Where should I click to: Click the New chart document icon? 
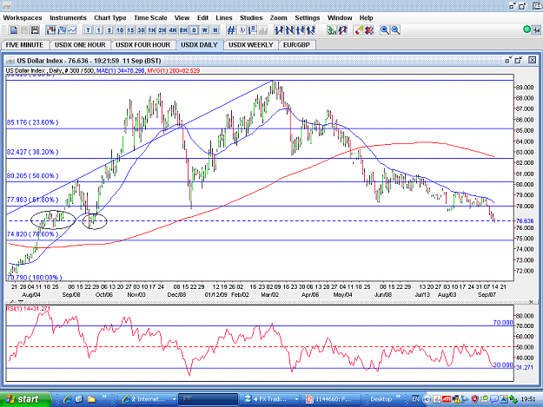(x=14, y=30)
